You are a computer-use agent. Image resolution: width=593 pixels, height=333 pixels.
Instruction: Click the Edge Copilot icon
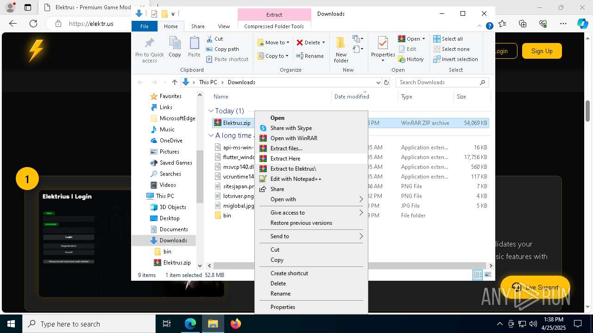[582, 24]
